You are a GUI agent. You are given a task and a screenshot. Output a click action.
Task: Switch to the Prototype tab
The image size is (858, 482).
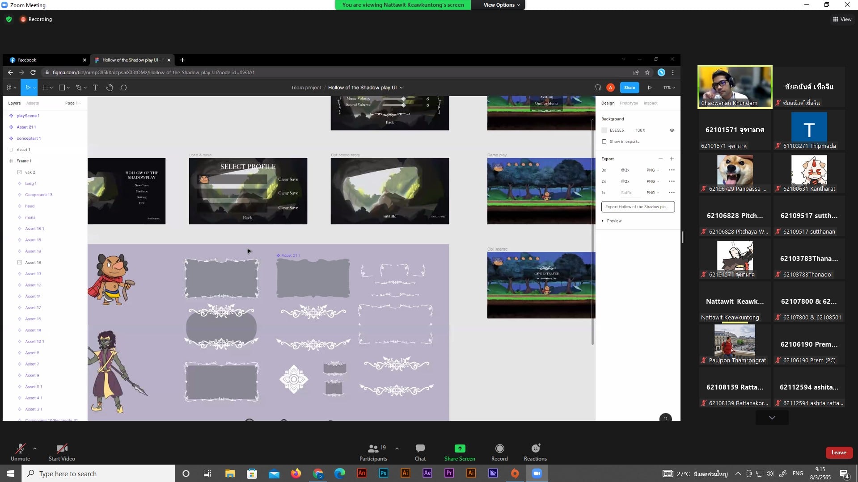click(x=629, y=103)
